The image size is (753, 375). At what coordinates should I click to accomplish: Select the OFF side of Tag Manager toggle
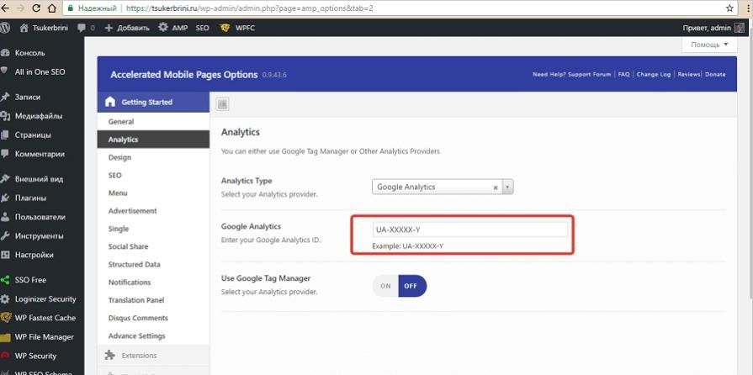point(412,286)
